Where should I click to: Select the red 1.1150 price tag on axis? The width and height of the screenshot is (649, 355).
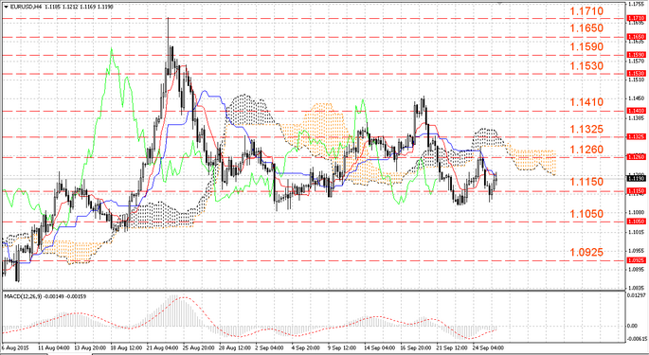[636, 190]
